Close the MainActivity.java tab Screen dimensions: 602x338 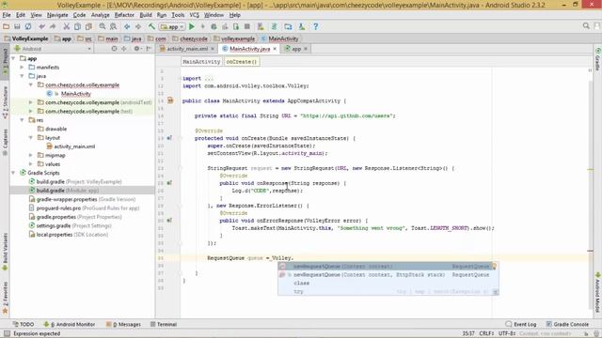pyautogui.click(x=275, y=49)
